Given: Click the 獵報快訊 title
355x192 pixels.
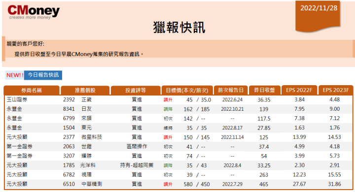Looking at the screenshot, I should tap(179, 28).
